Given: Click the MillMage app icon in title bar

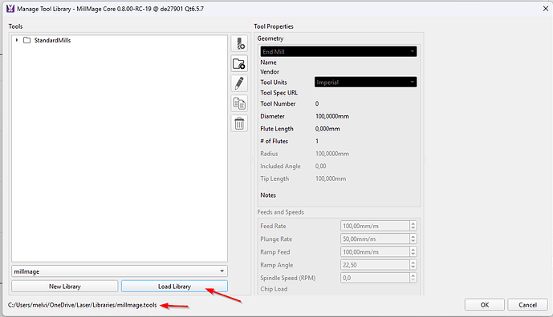Looking at the screenshot, I should coord(10,9).
